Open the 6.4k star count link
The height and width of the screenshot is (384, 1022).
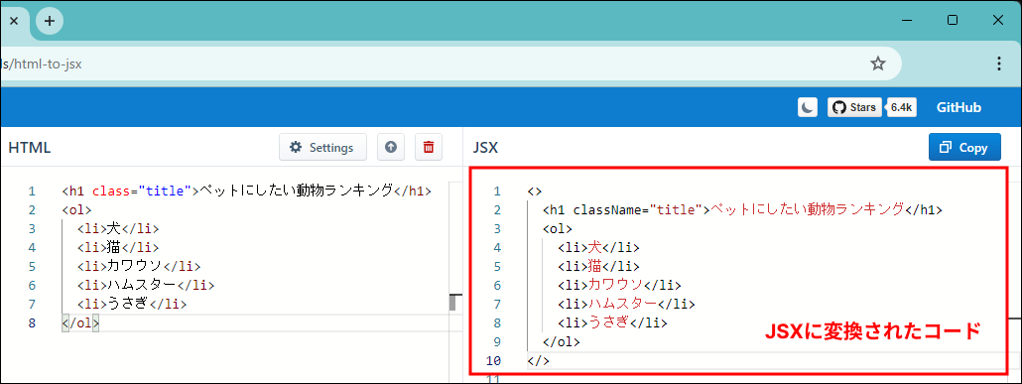click(x=901, y=107)
